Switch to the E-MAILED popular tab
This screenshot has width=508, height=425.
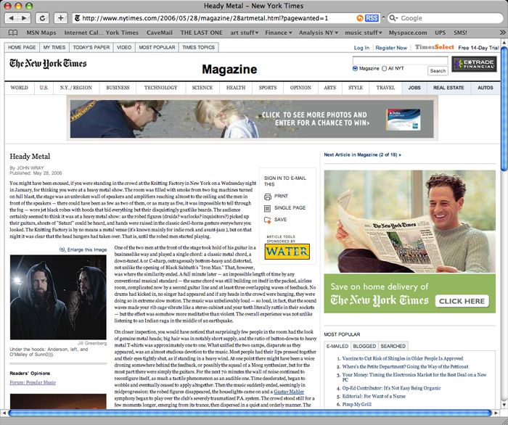pos(337,346)
